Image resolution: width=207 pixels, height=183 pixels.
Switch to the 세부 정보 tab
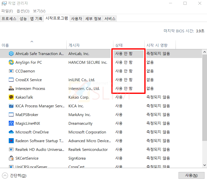[93, 19]
